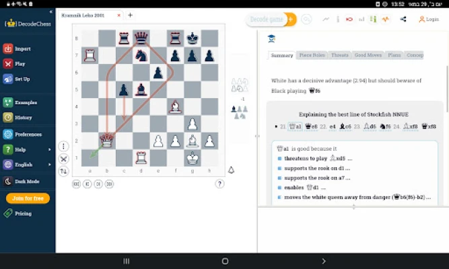
Task: Click the Join for free button
Action: click(28, 198)
